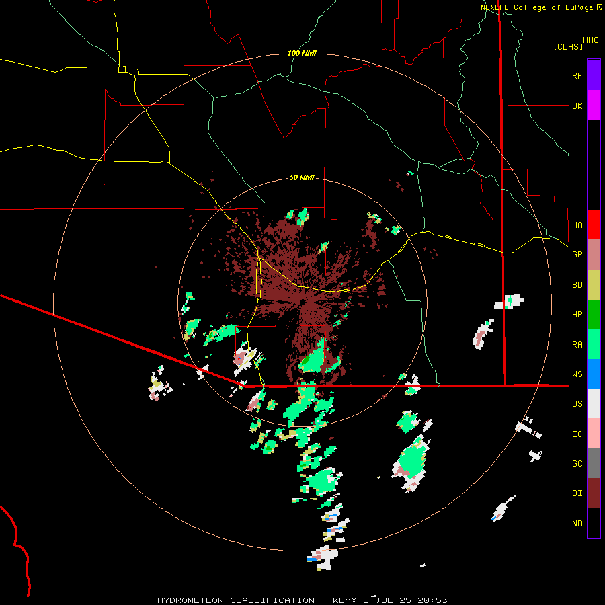Image resolution: width=605 pixels, height=605 pixels.
Task: Click the HA red legend swatch
Action: click(594, 225)
